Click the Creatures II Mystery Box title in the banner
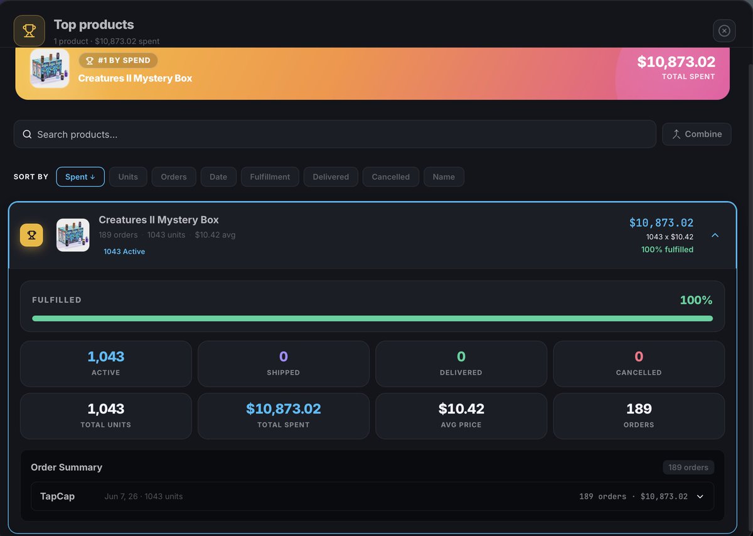The height and width of the screenshot is (536, 753). (135, 78)
